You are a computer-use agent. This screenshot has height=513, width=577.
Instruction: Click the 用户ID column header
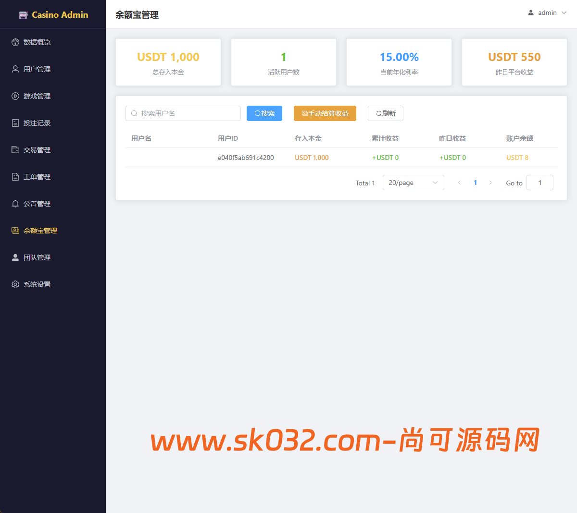point(228,138)
